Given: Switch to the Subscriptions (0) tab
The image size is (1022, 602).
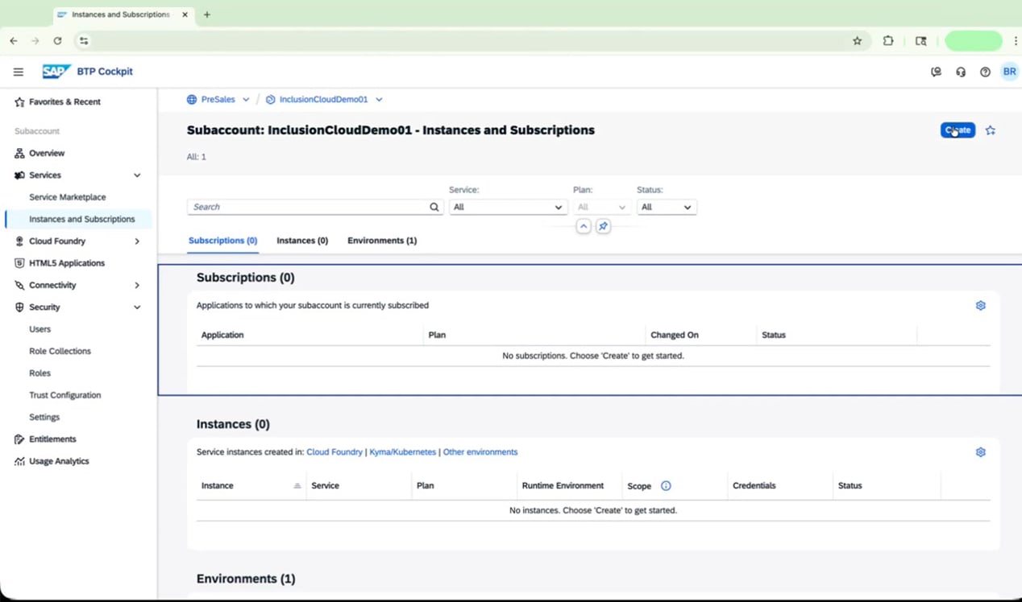Looking at the screenshot, I should point(222,241).
